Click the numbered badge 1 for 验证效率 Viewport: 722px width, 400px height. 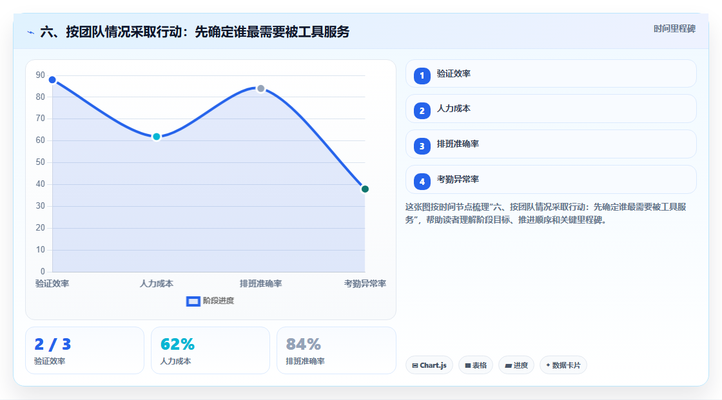click(x=422, y=75)
